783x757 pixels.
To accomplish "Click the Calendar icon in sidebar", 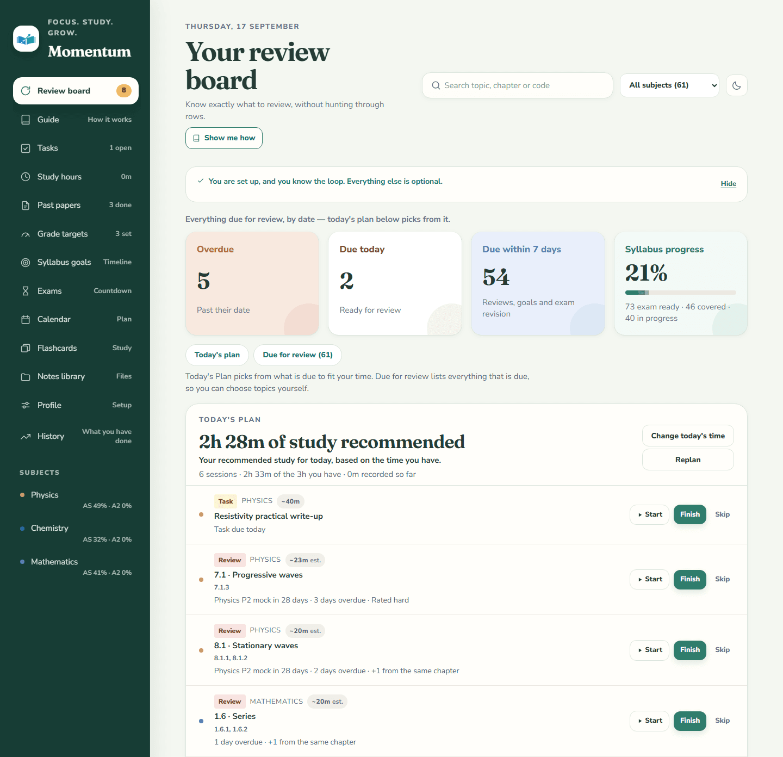I will pos(26,320).
